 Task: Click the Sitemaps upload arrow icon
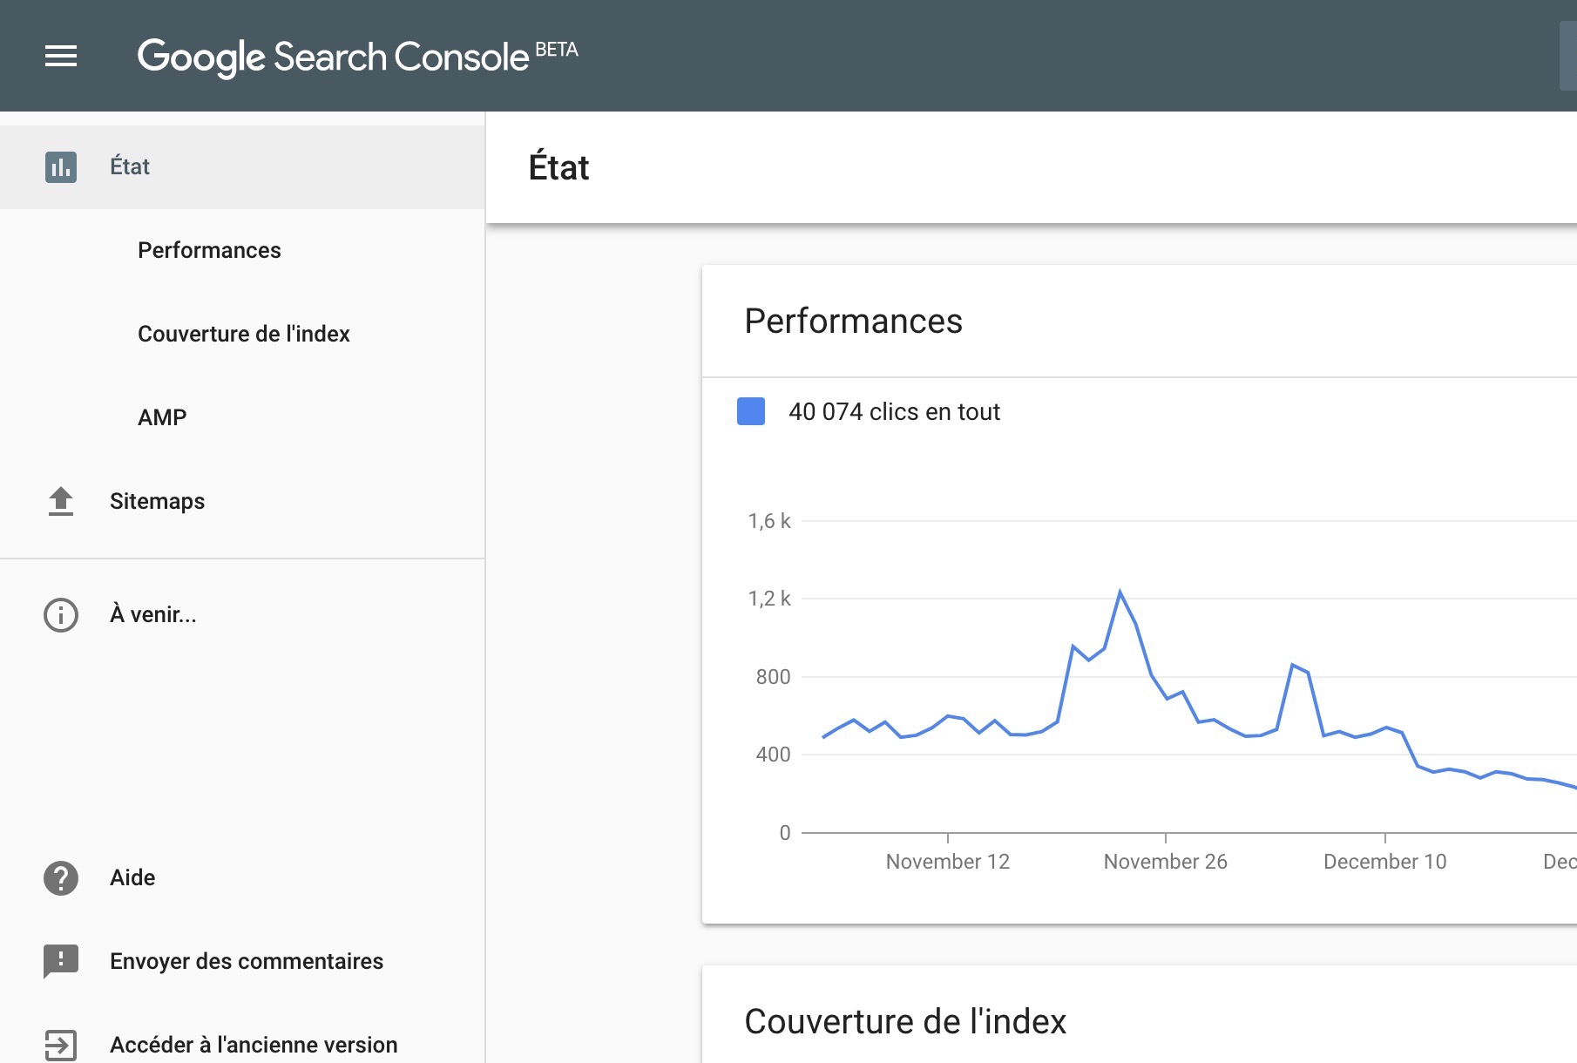pos(61,501)
